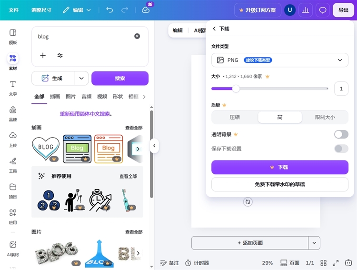Click the 29% zoom level
The image size is (357, 270).
tap(268, 263)
